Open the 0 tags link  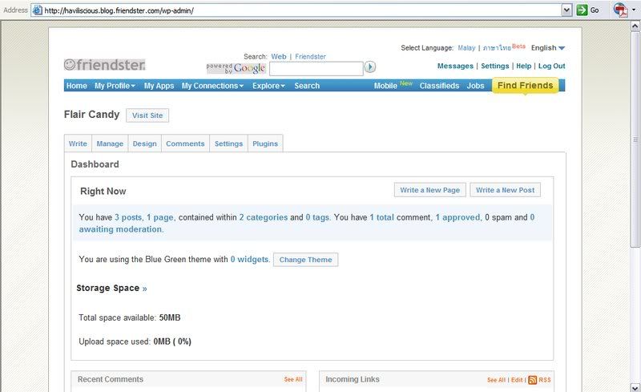(x=317, y=217)
